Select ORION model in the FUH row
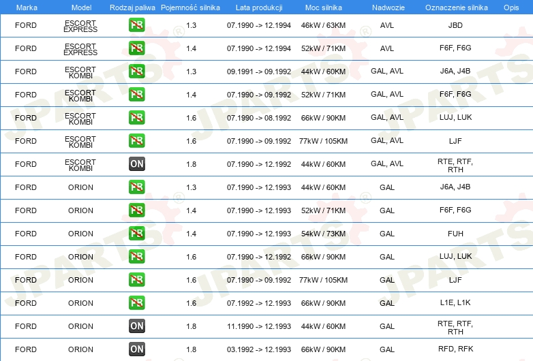This screenshot has height=361, width=533. pos(80,234)
